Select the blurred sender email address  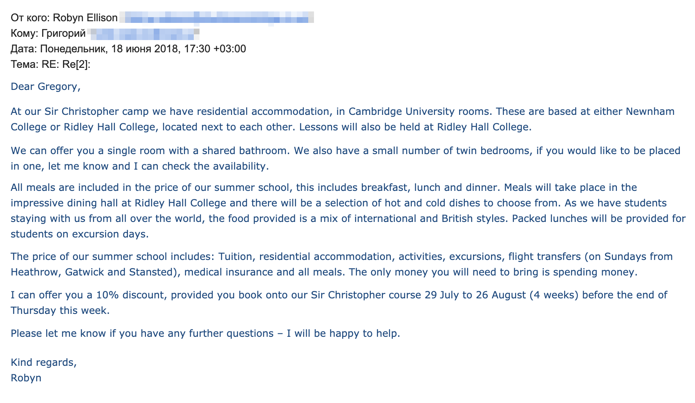(x=217, y=18)
